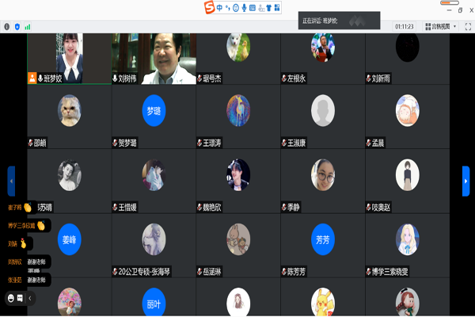475x317 pixels.
Task: Open the blue security shield icon
Action: pos(17,27)
